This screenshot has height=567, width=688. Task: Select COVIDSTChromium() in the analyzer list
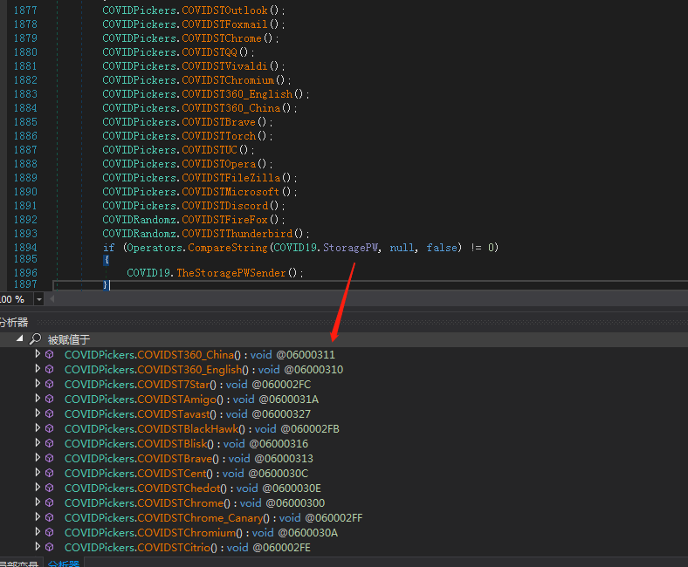coord(201,532)
